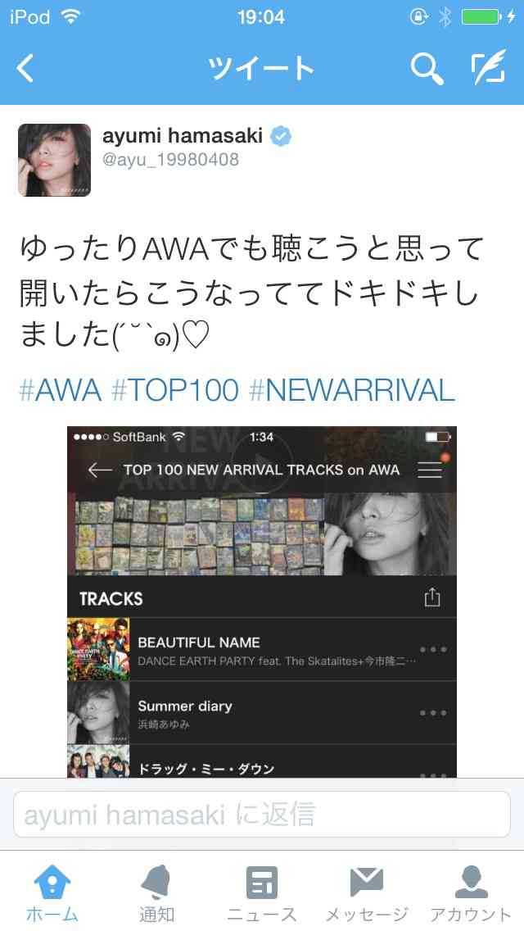Go back using the top-left arrow
The image size is (524, 931).
[x=25, y=68]
